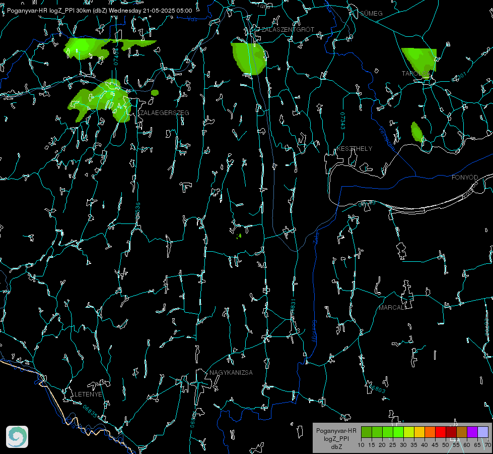Click the legend value 40
This screenshot has width=493, height=454.
pos(425,445)
